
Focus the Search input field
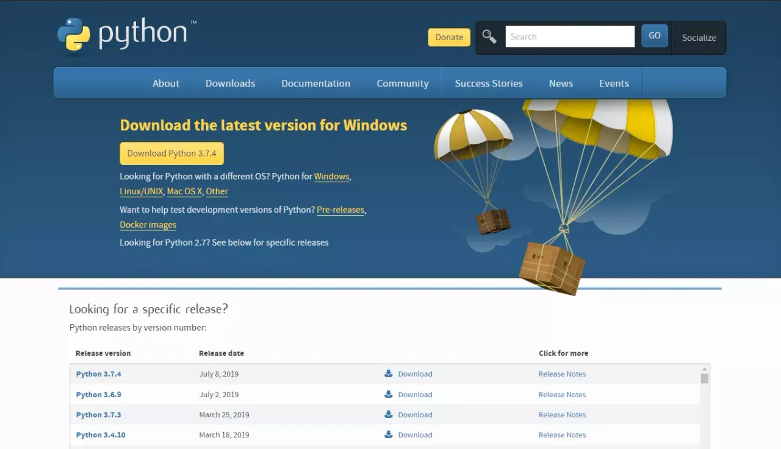click(x=570, y=37)
